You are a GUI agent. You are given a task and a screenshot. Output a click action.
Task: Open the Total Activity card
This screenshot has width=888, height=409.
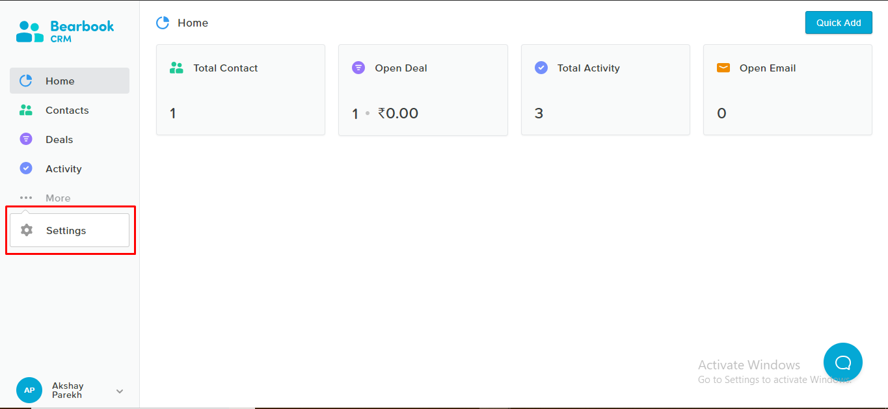605,90
